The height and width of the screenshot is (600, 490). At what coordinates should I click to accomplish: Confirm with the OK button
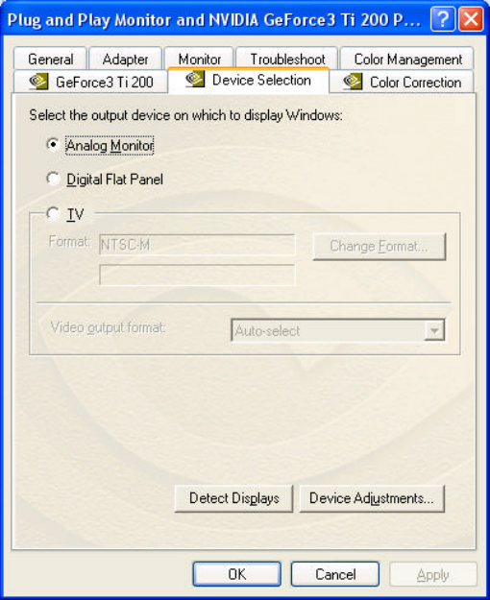(x=236, y=574)
